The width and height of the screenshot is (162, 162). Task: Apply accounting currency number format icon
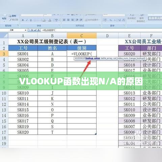[x=105, y=20]
